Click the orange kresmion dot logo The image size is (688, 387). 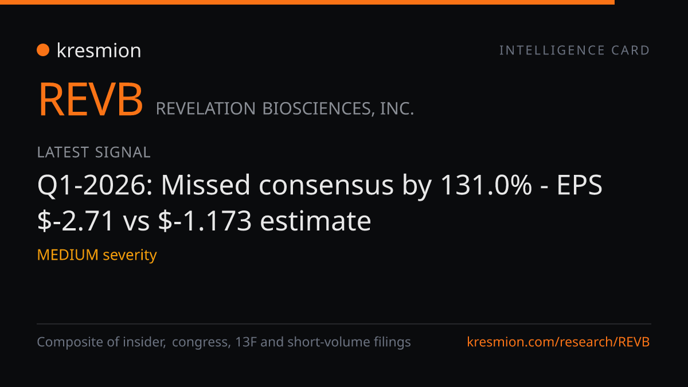43,50
